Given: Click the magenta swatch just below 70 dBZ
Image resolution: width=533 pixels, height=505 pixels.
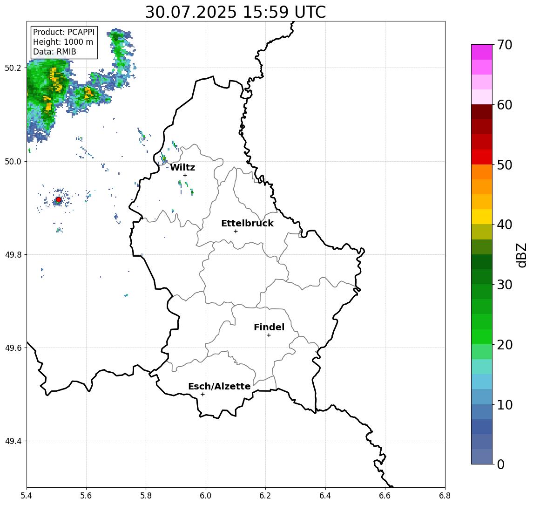Looking at the screenshot, I should click(x=482, y=52).
